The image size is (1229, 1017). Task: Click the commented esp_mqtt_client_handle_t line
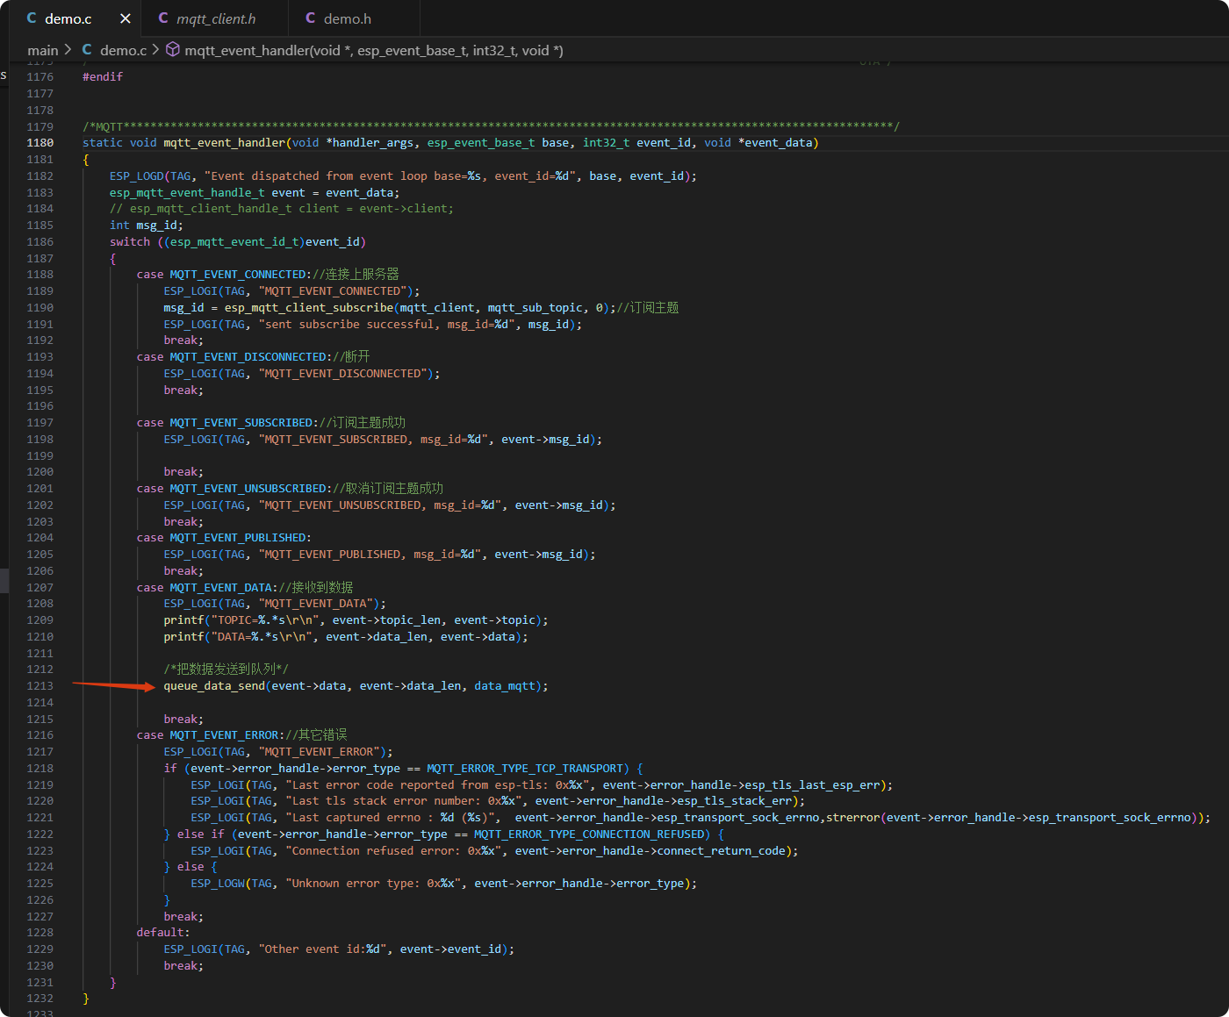pyautogui.click(x=282, y=209)
